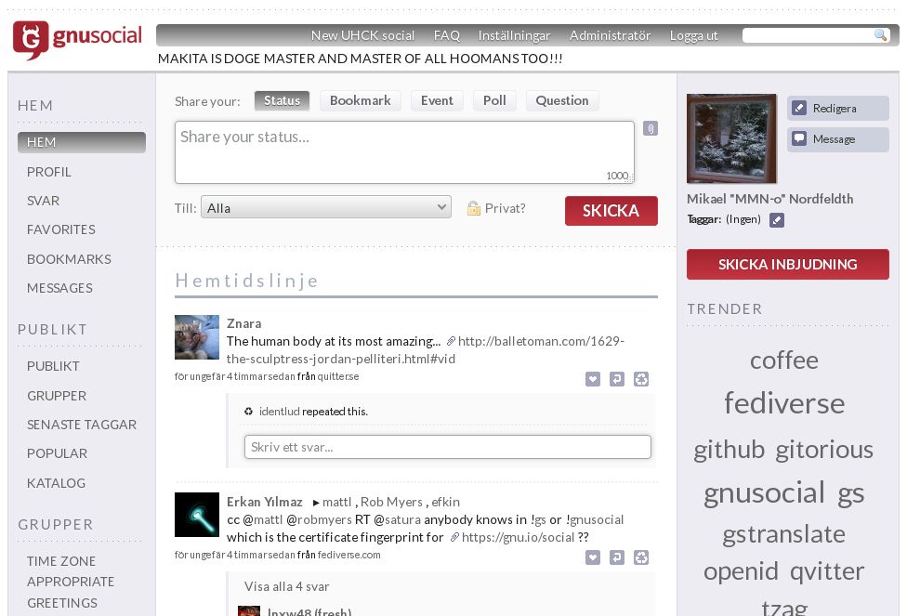The image size is (907, 616).
Task: Toggle favorite on Znara's notice
Action: (593, 379)
